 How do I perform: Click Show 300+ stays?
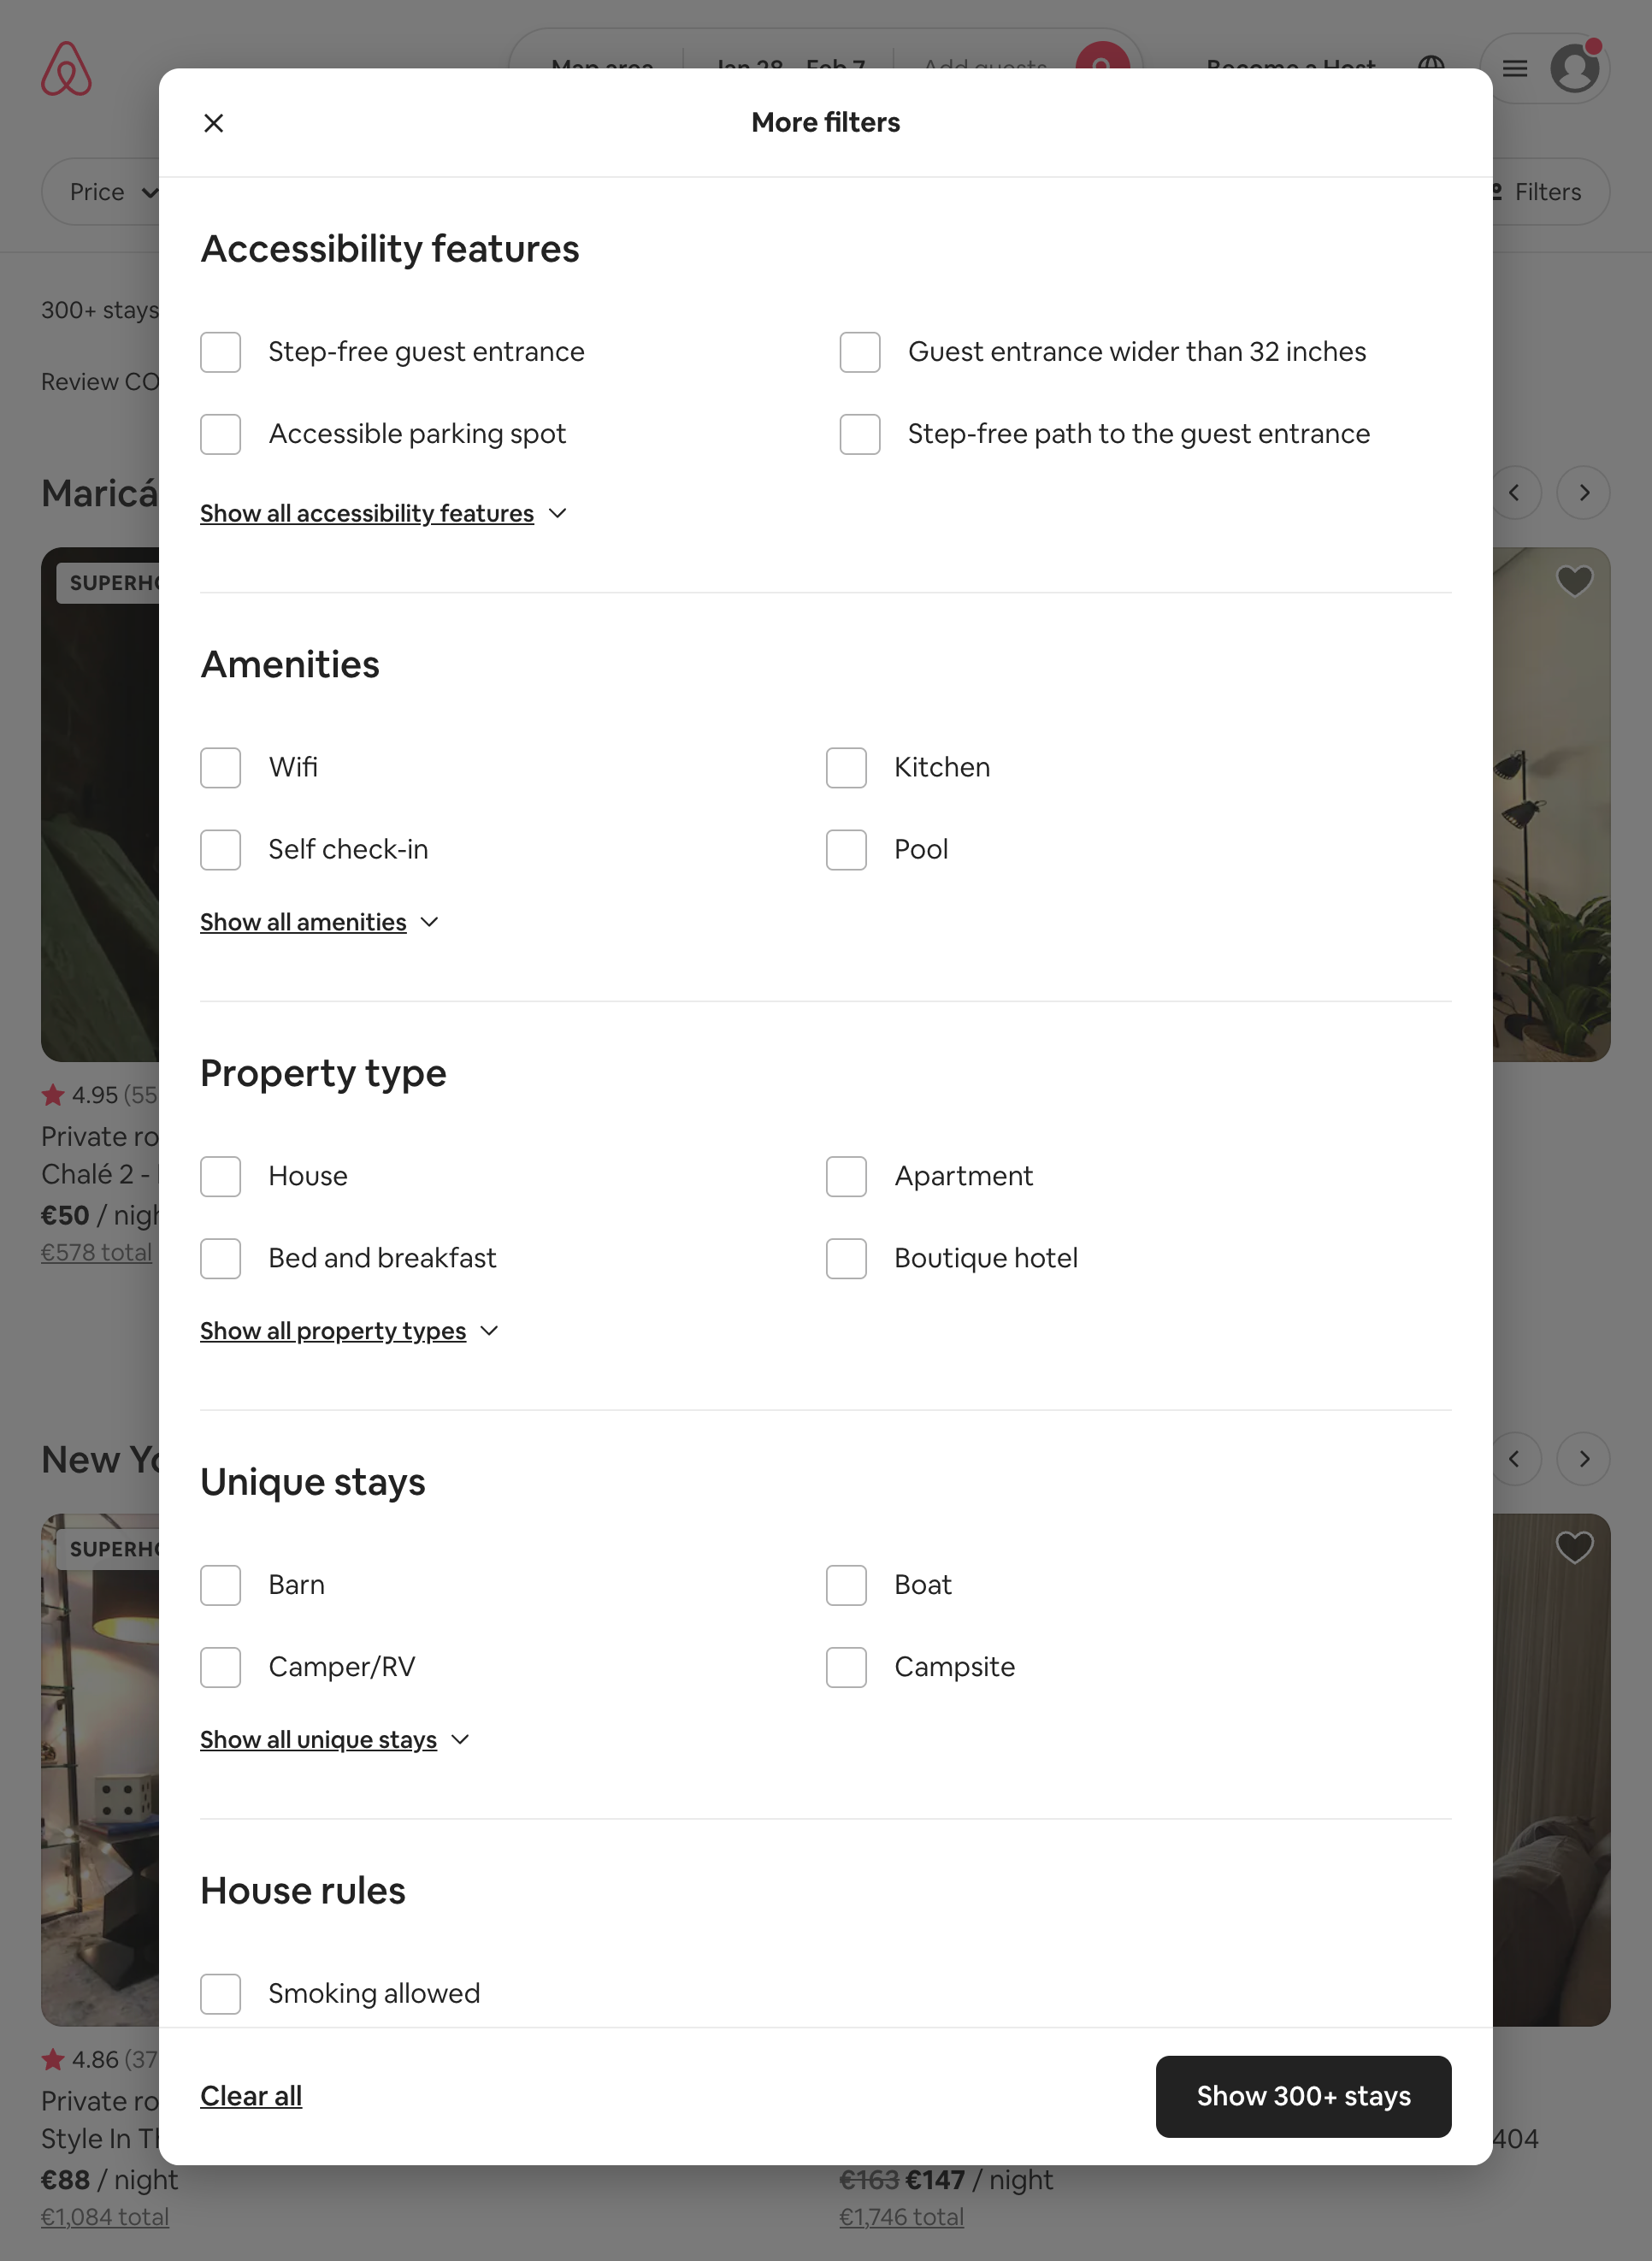1303,2097
